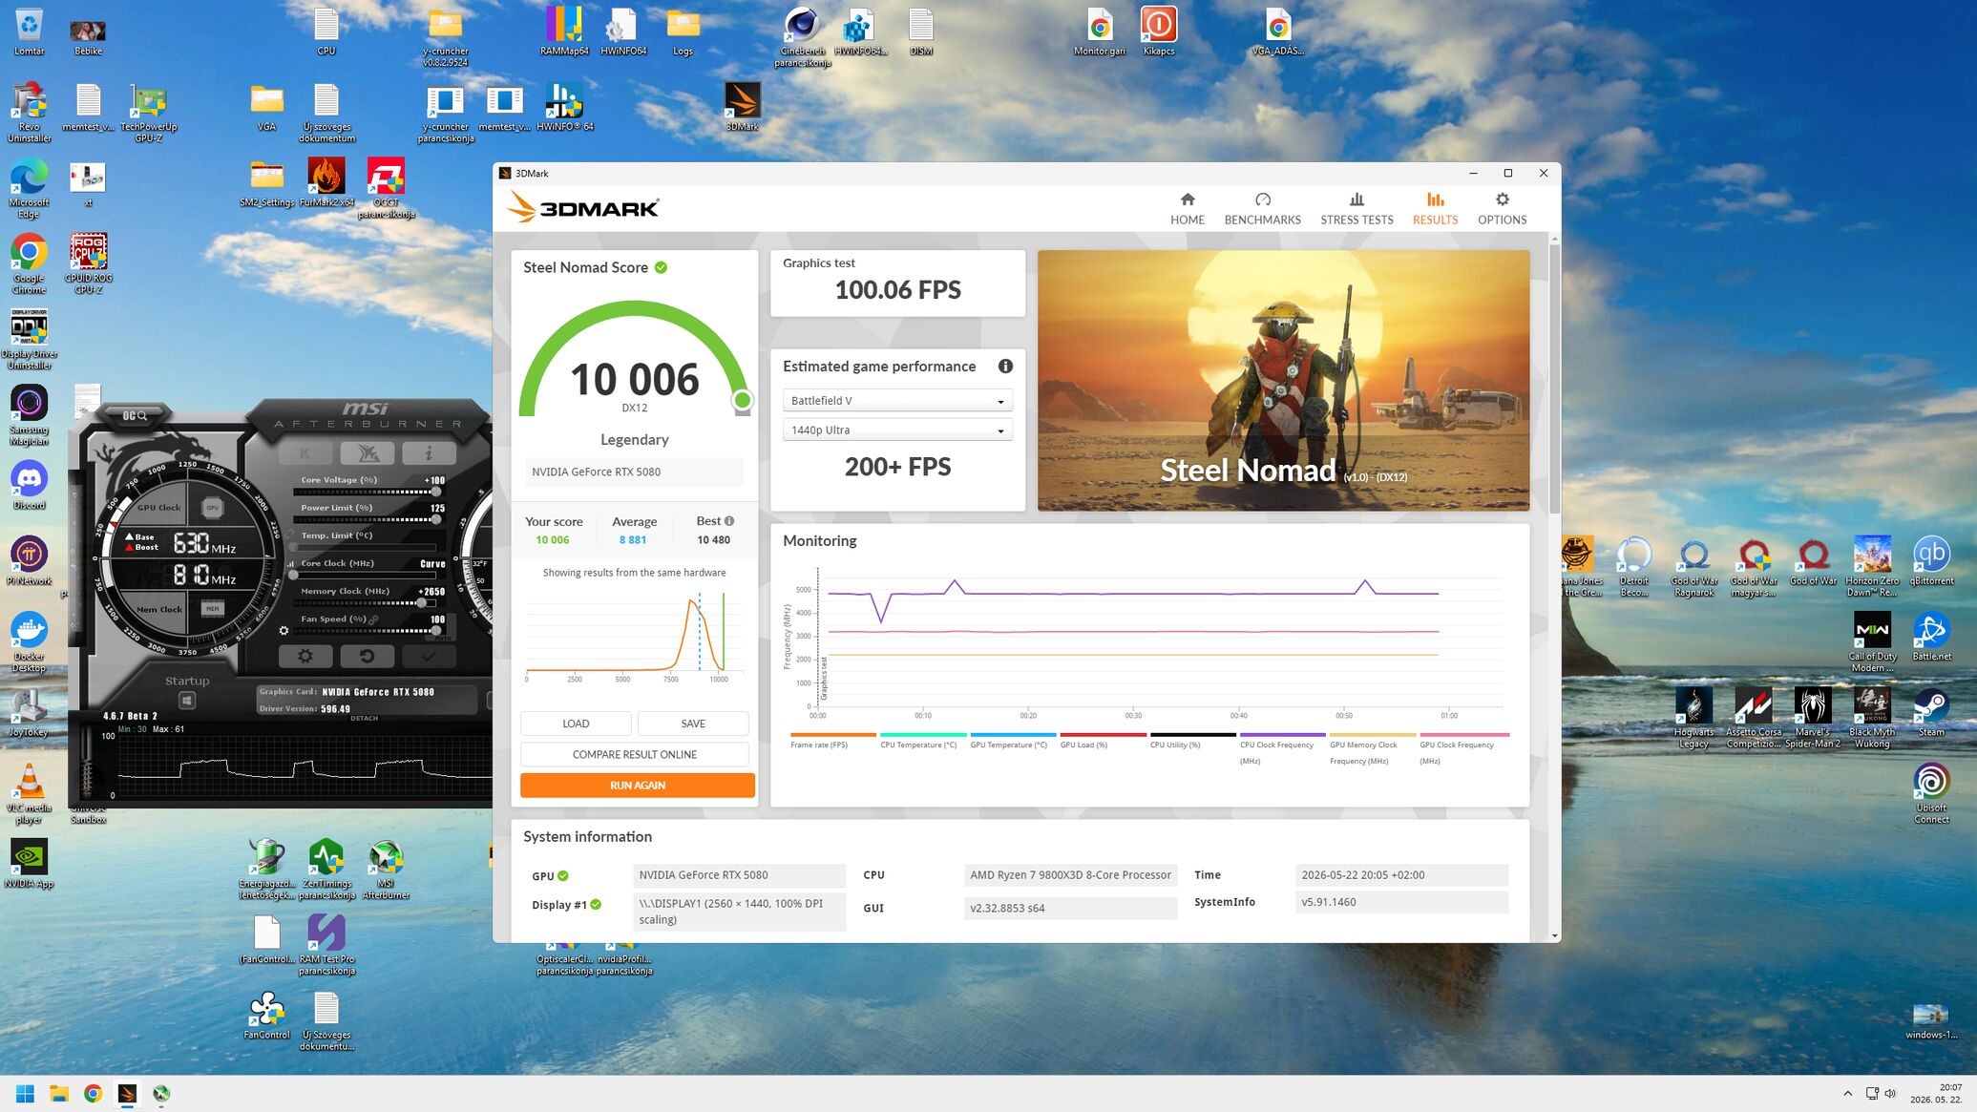The width and height of the screenshot is (1977, 1112).
Task: Toggle GPU Memory Clock Frequency legend item
Action: (x=1372, y=749)
